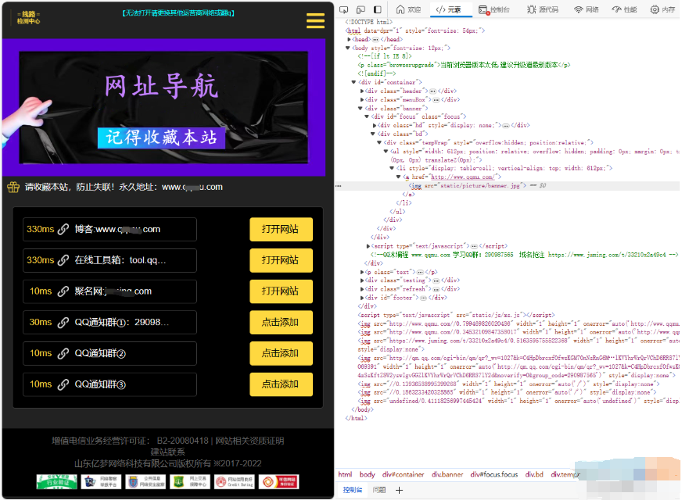682x500 pixels.
Task: Click 打开网站 button for 在线工具箱 row
Action: click(281, 260)
